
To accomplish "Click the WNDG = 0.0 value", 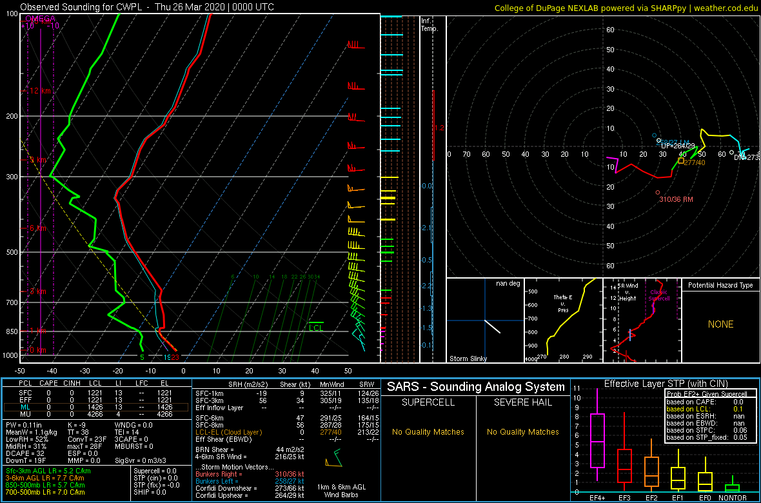I will 134,425.
